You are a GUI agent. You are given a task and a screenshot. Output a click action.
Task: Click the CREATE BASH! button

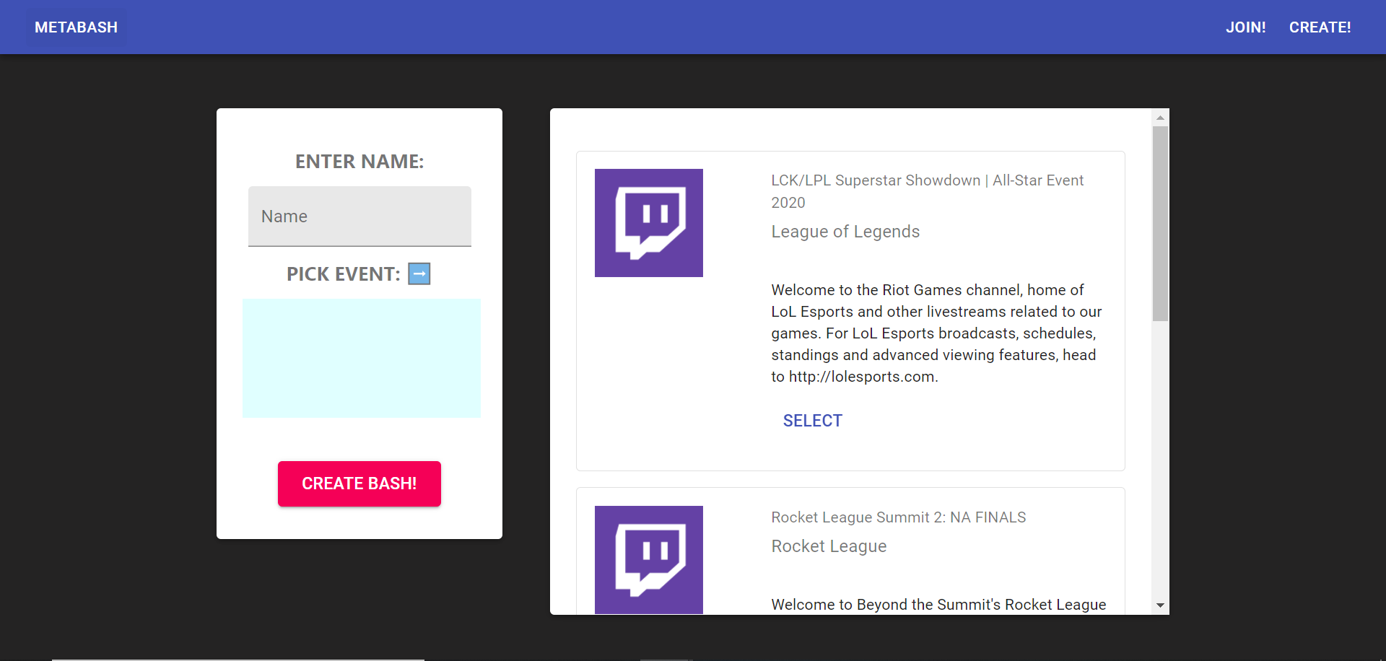pos(359,483)
